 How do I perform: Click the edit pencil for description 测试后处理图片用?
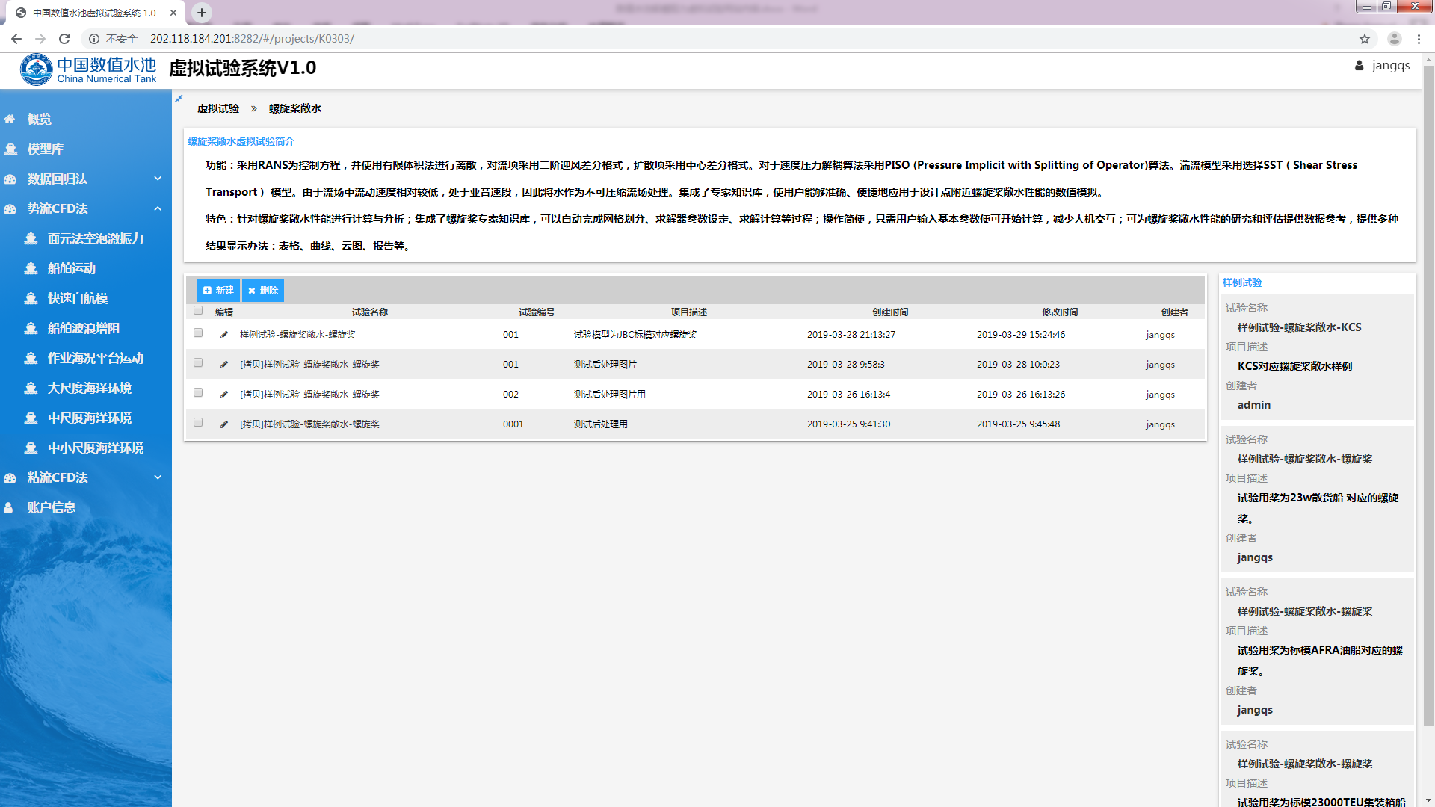(x=223, y=395)
